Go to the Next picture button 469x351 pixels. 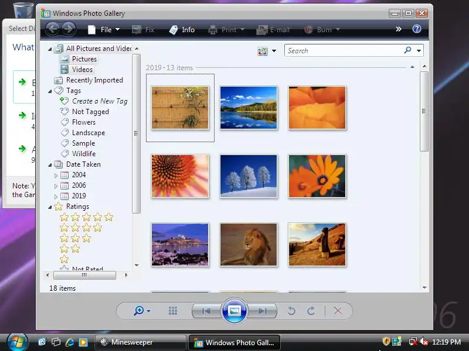pos(261,311)
